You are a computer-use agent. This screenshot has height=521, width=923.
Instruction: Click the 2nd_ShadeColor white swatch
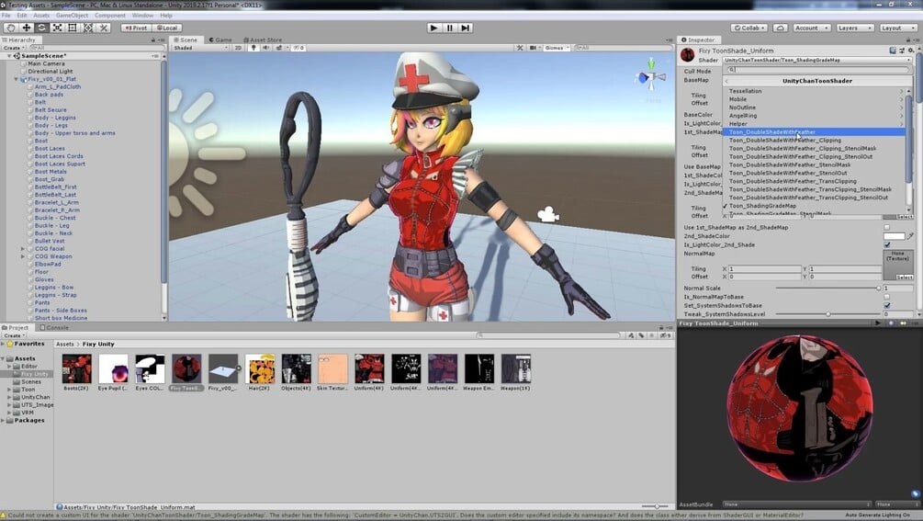[894, 236]
